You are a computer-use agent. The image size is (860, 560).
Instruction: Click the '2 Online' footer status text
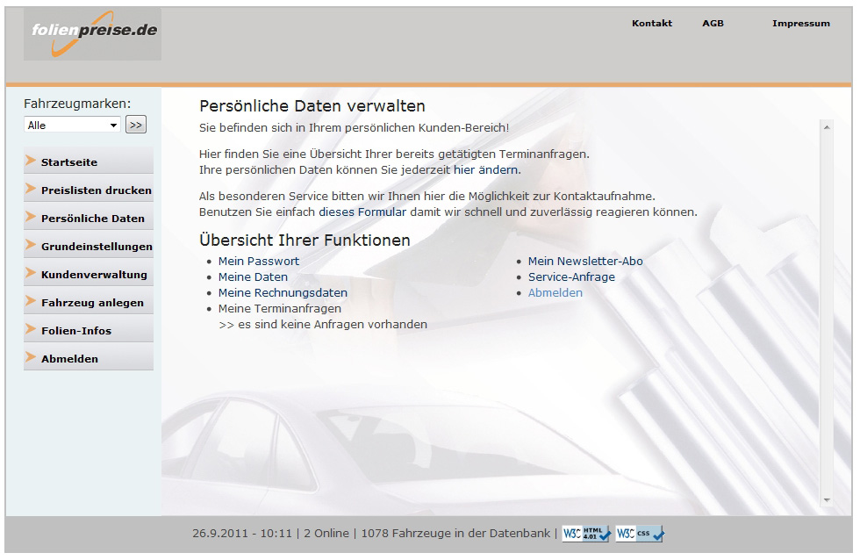point(326,534)
